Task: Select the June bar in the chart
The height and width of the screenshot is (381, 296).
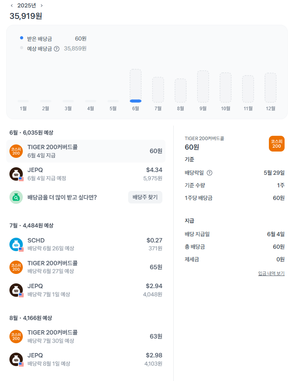Action: point(136,86)
